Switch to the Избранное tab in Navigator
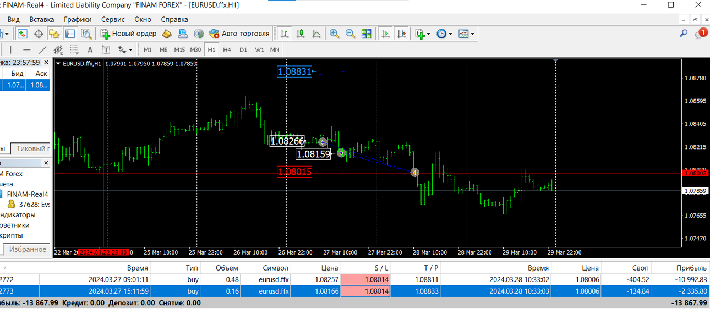The image size is (710, 309). [x=28, y=249]
